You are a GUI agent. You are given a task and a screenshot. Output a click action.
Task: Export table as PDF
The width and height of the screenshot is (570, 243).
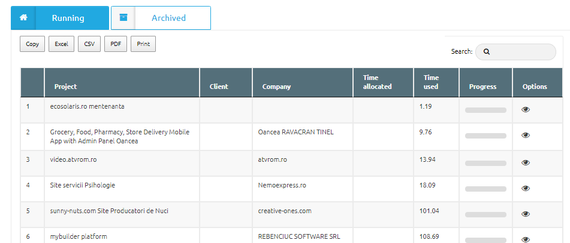(116, 44)
